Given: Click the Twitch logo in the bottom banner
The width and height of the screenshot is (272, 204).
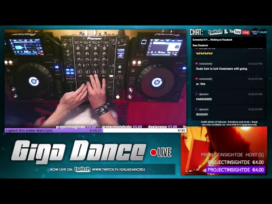Looking at the screenshot, I should [83, 169].
